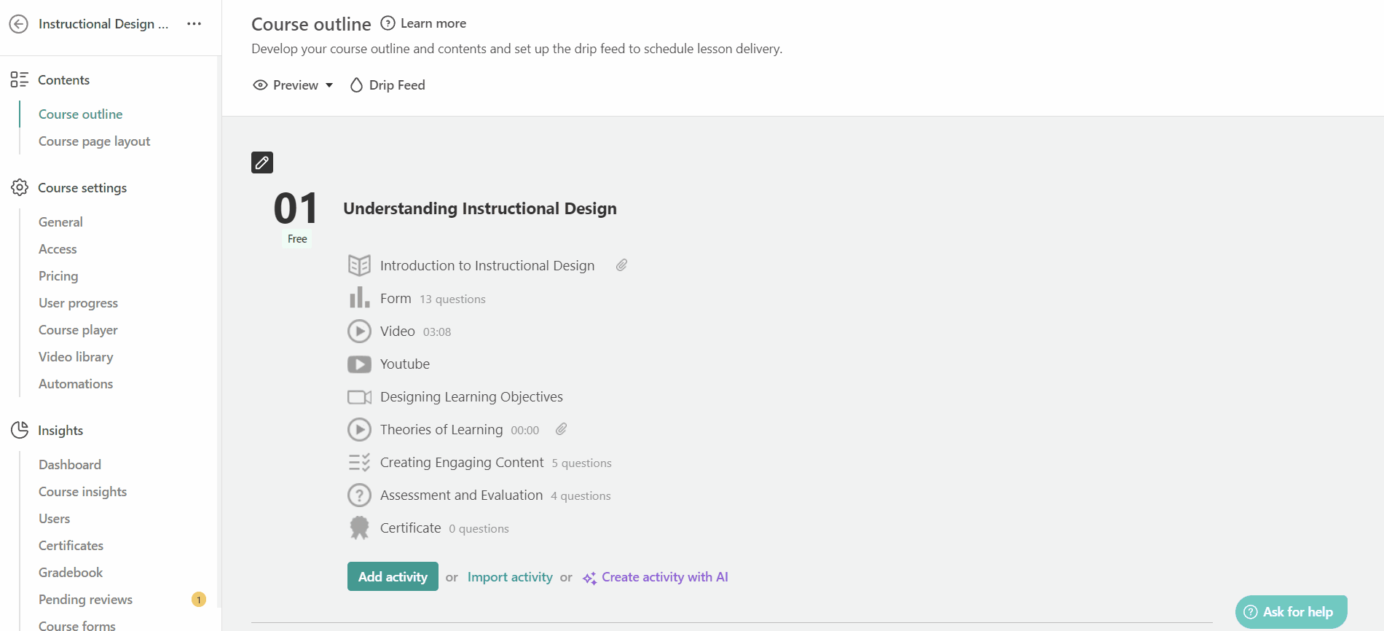Open Course page layout in sidebar
The image size is (1384, 631).
tap(94, 141)
